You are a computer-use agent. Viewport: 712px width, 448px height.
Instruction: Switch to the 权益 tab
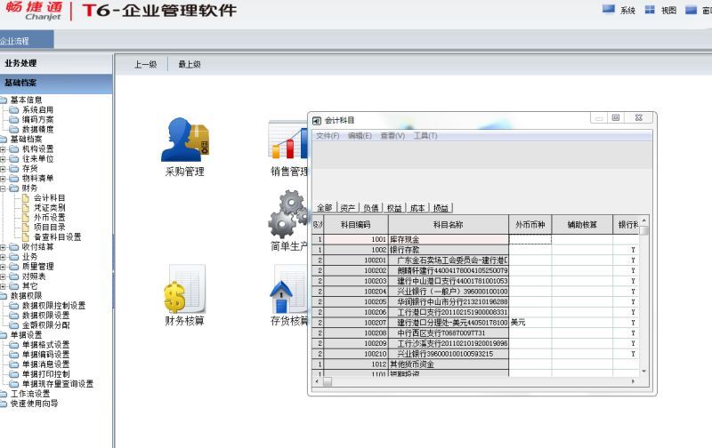pos(394,208)
